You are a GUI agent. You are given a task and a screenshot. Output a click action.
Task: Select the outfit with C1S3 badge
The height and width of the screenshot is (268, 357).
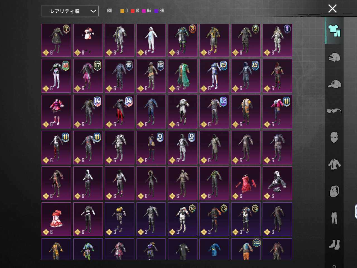(246, 249)
